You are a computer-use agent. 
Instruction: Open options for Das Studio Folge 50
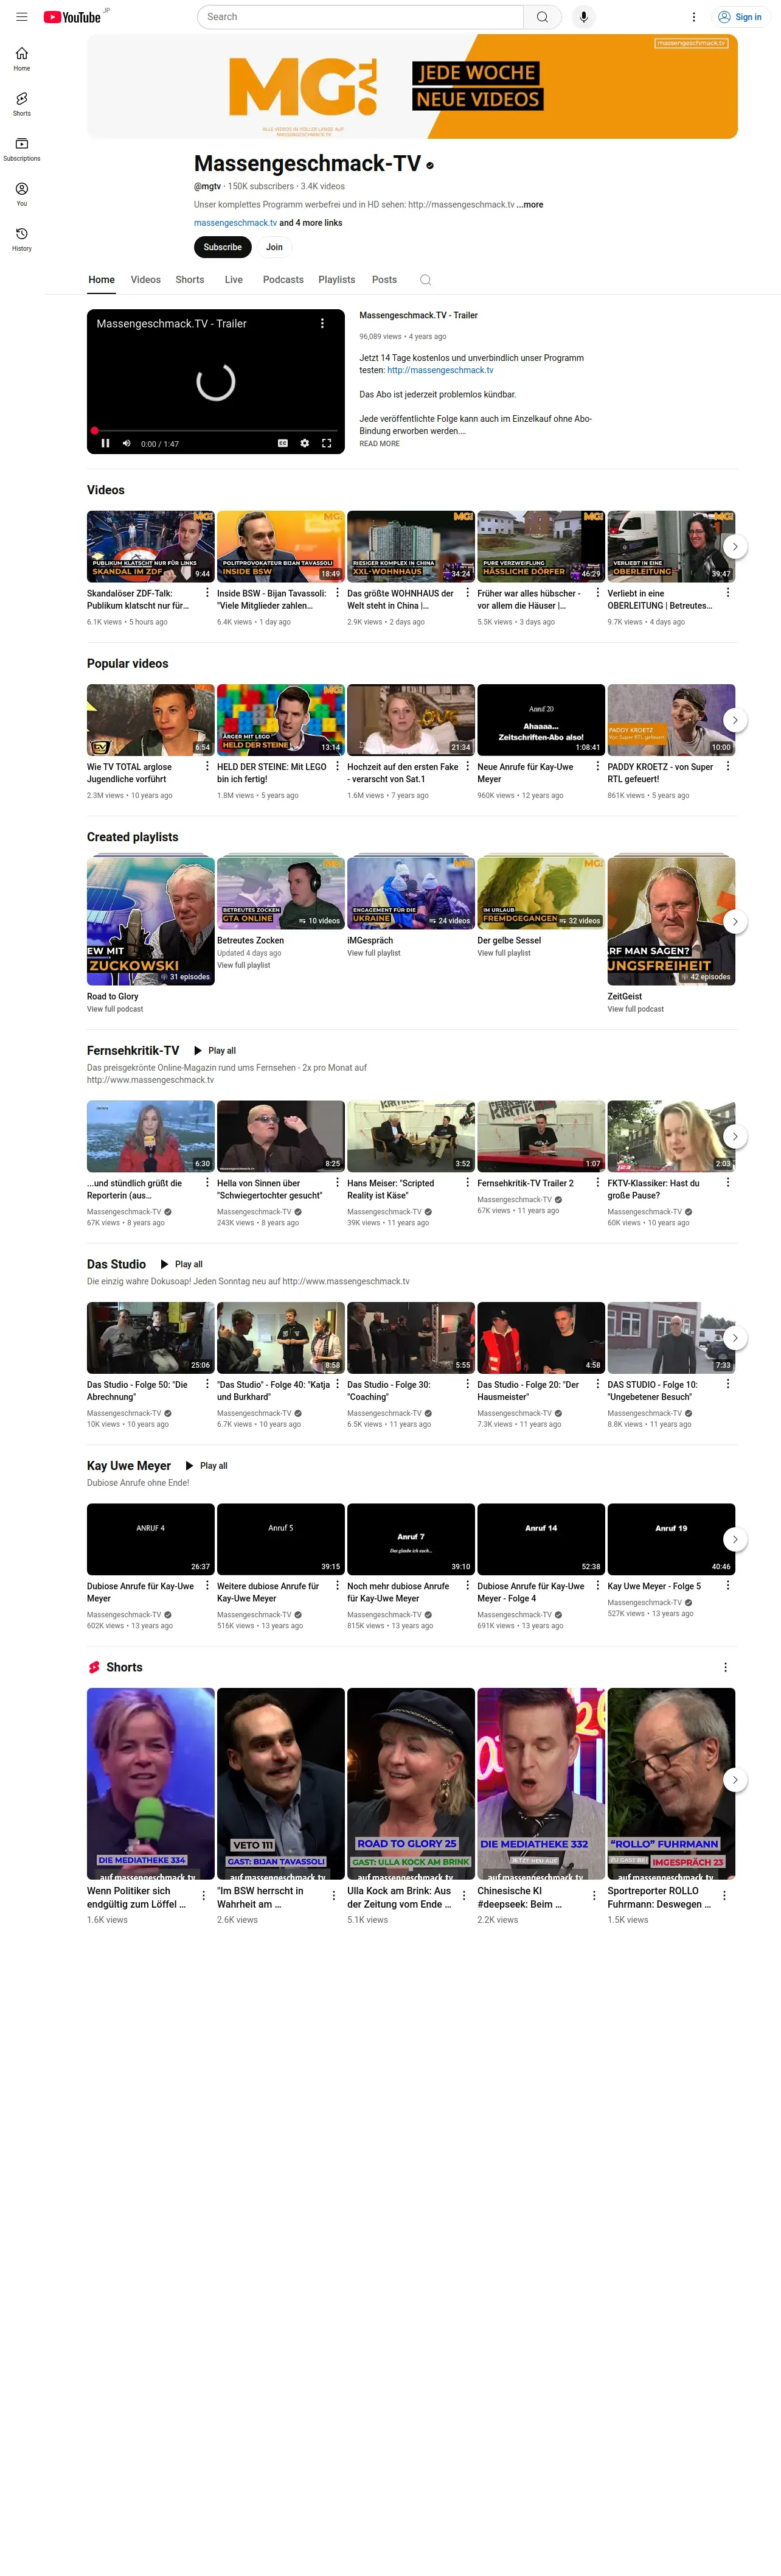coord(207,1384)
